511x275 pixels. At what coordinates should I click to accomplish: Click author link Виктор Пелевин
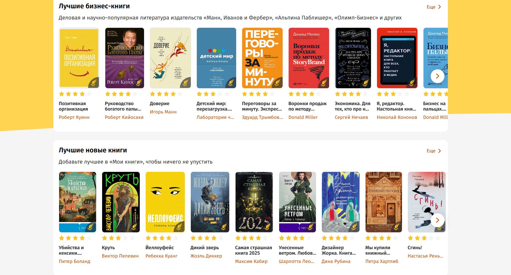pos(120,256)
